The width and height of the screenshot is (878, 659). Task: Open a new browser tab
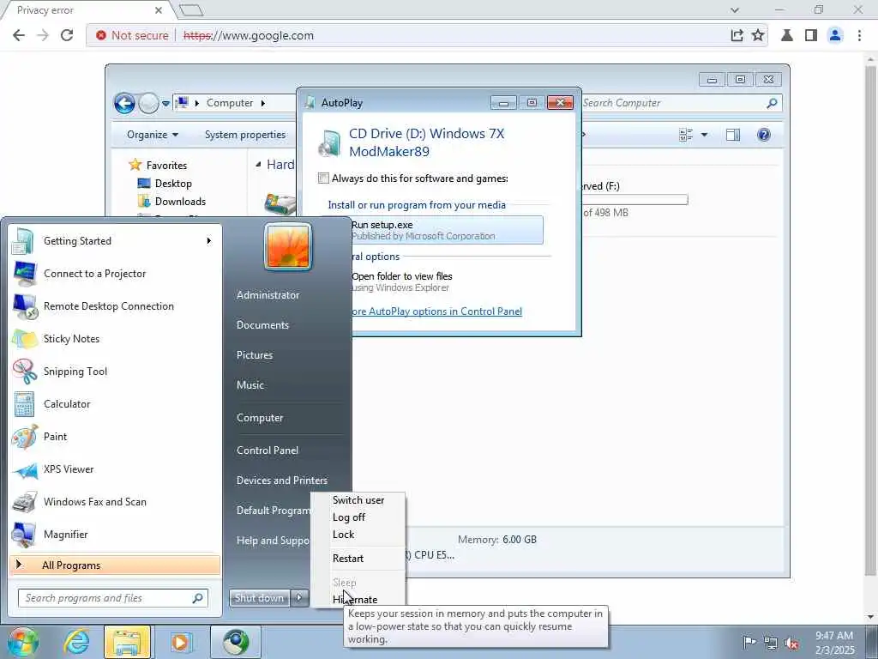coord(191,9)
